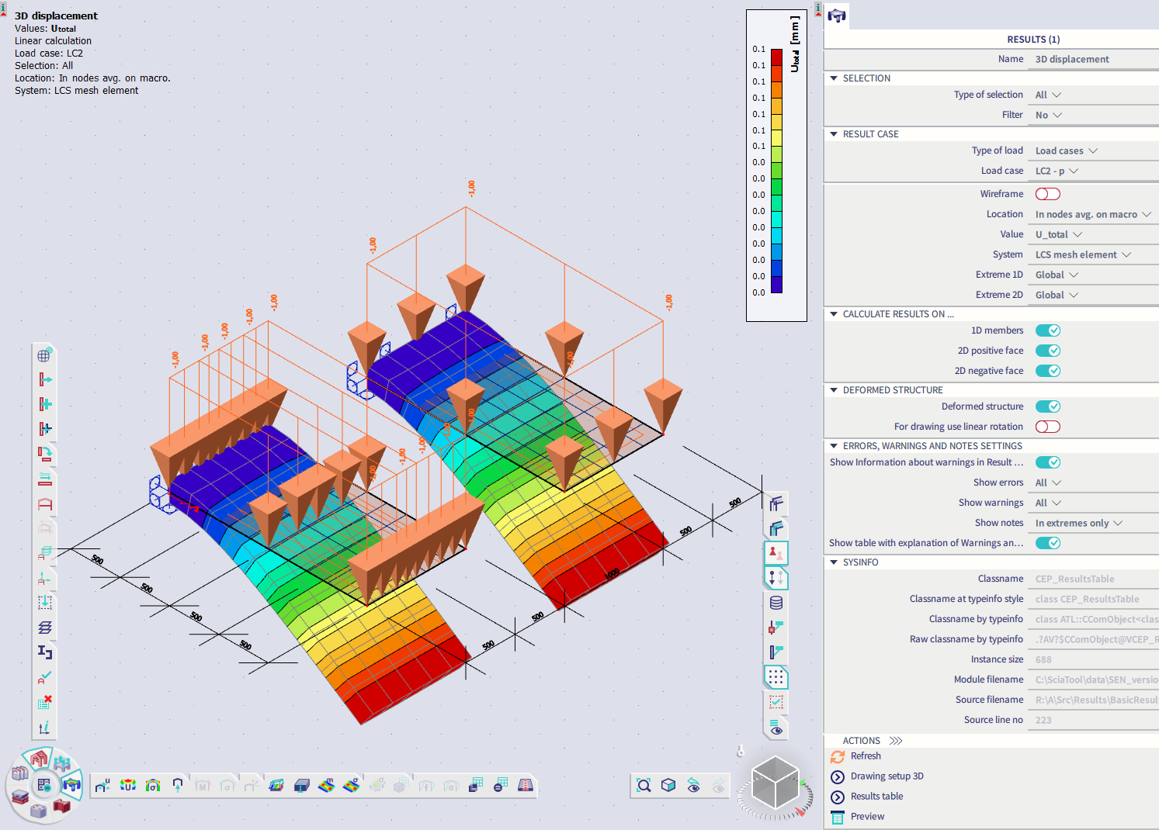
Task: Open the Location 'In nodes avg. on macro' dropdown
Action: 1091,214
